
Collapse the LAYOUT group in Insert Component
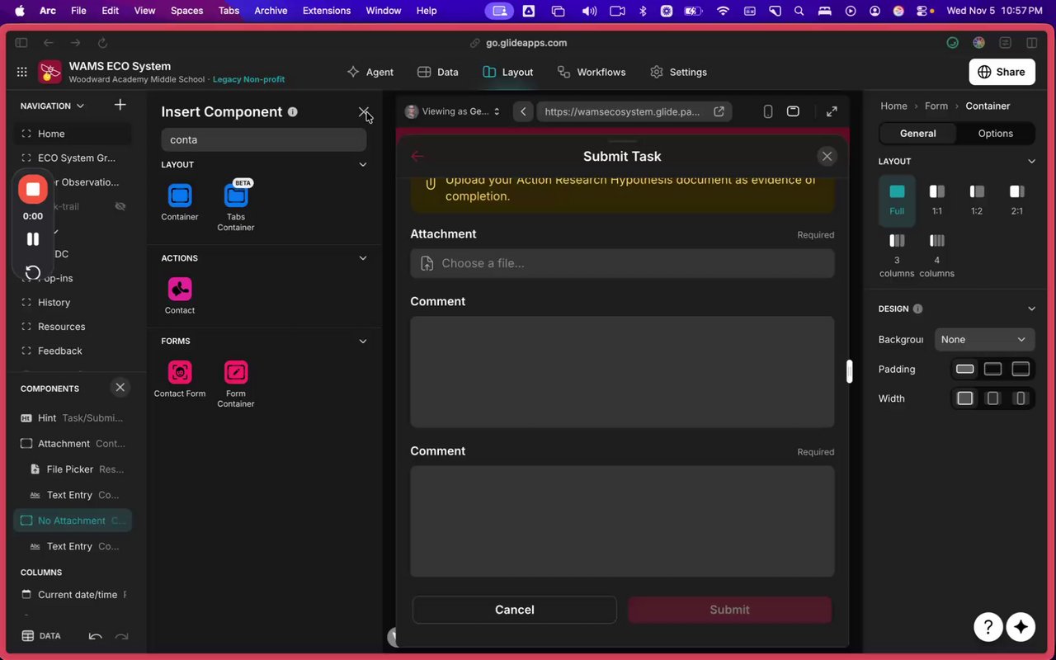pos(363,164)
